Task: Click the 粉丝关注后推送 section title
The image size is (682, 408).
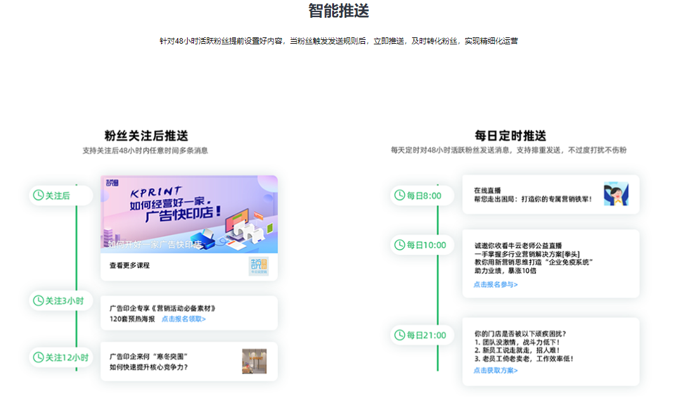Action: 146,136
